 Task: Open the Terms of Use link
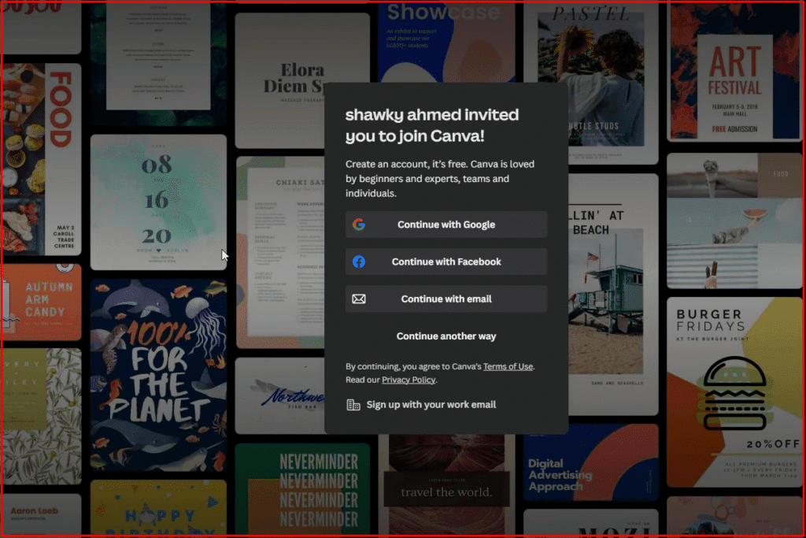pos(508,366)
